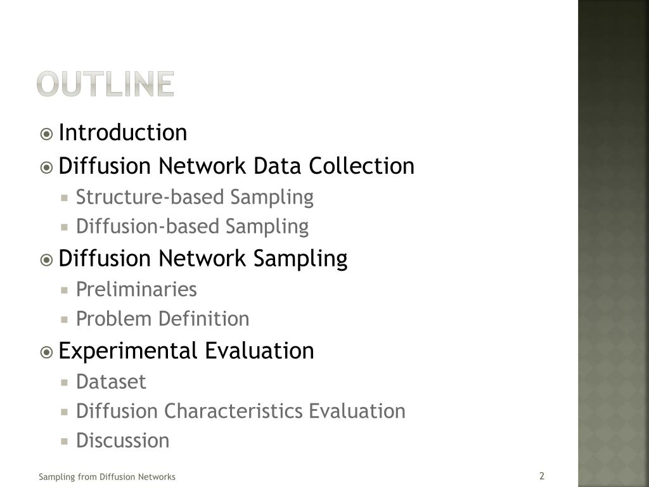
Task: Click the bullet icon beside Introduction
Action: (46, 134)
